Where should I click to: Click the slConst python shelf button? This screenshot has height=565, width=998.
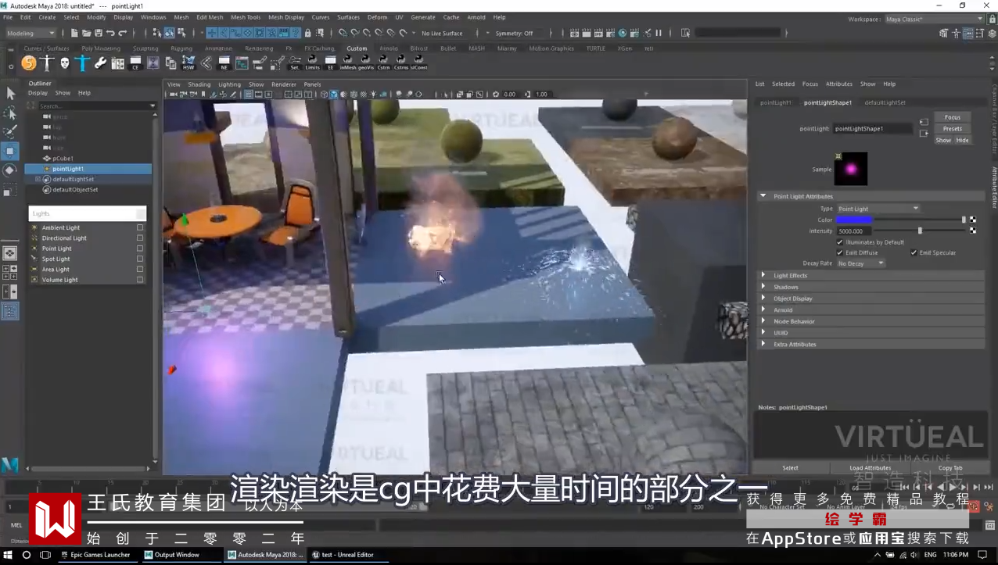pyautogui.click(x=419, y=63)
